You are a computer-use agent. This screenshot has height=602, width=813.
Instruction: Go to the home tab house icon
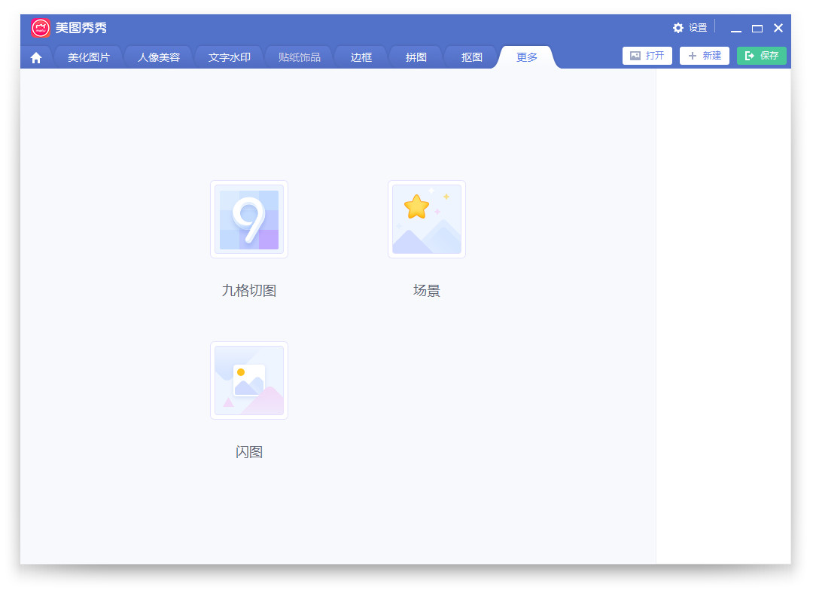(36, 57)
